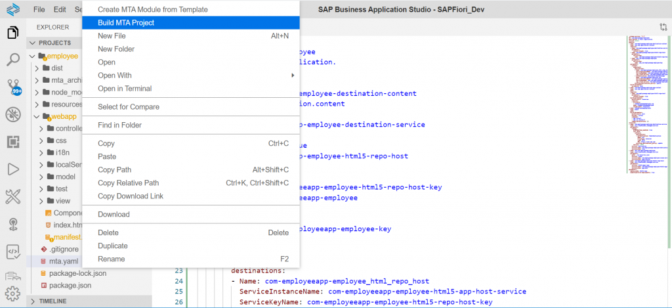Screen dimensions: 672x308
Task: Open the Extensions squares icon in activity bar
Action: coord(13,142)
